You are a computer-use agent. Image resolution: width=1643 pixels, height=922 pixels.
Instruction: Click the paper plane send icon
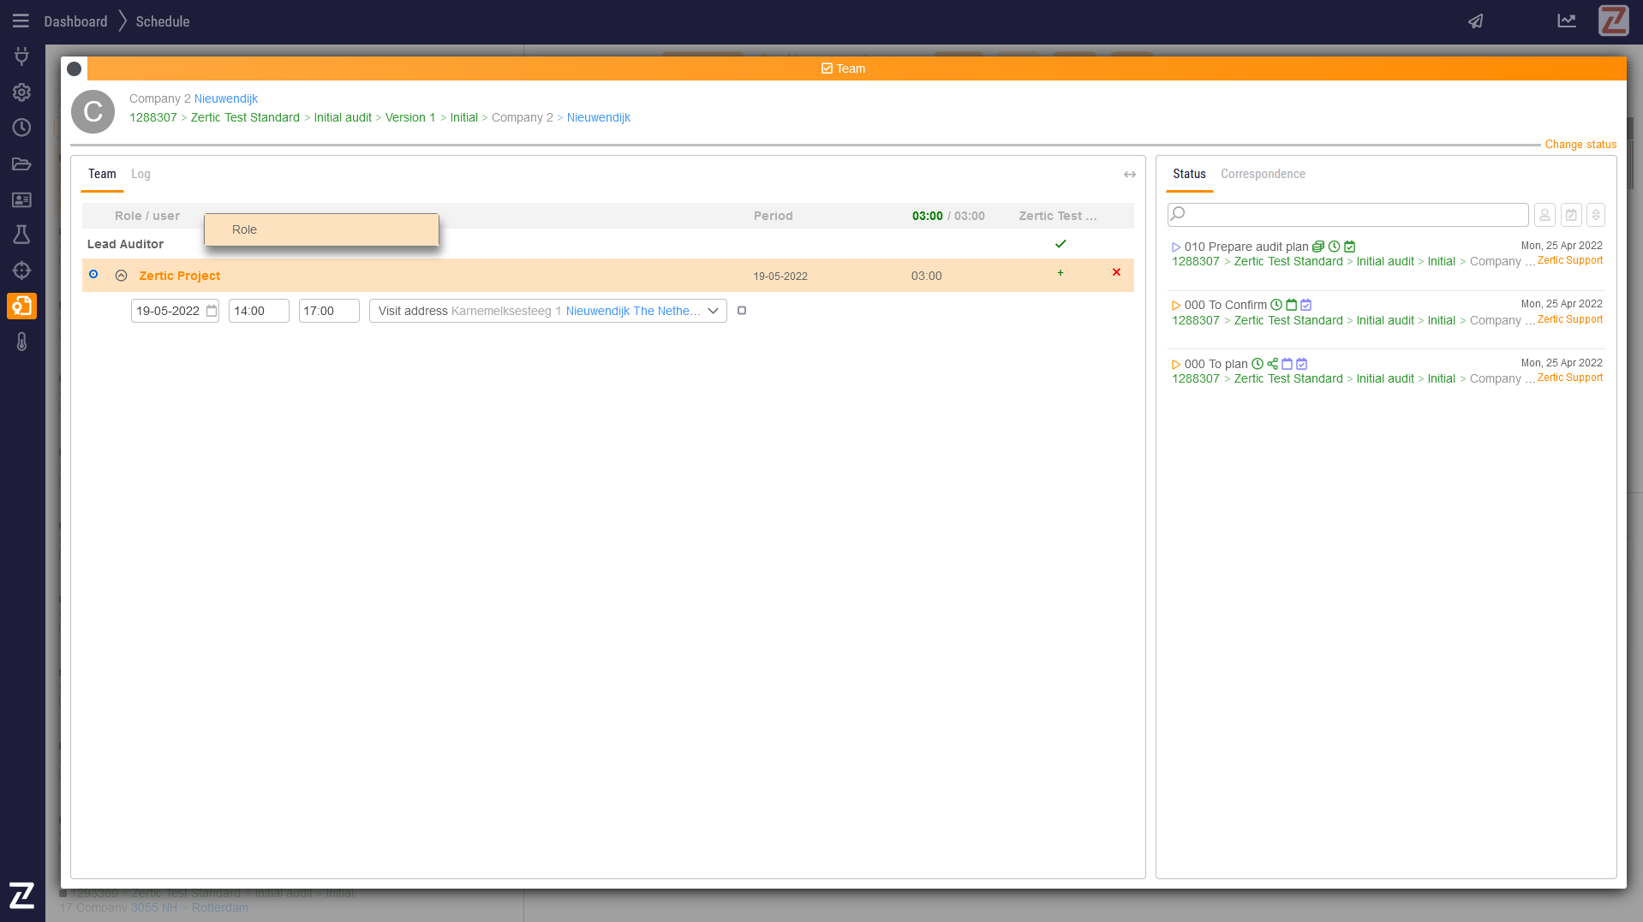pos(1475,21)
